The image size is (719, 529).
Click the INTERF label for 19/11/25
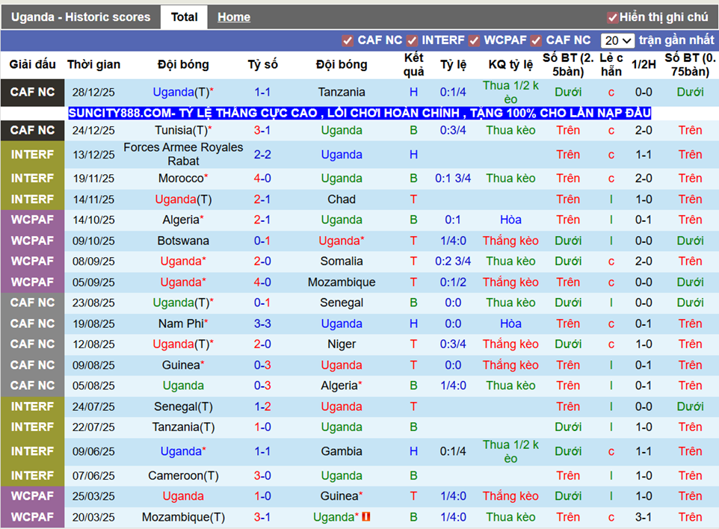coord(33,179)
